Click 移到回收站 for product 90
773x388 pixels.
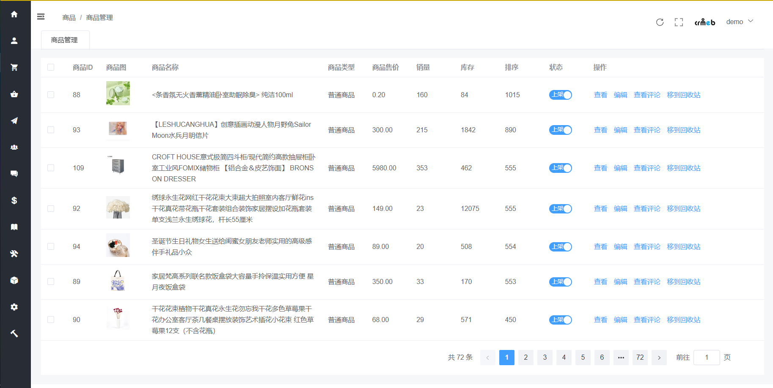(684, 320)
